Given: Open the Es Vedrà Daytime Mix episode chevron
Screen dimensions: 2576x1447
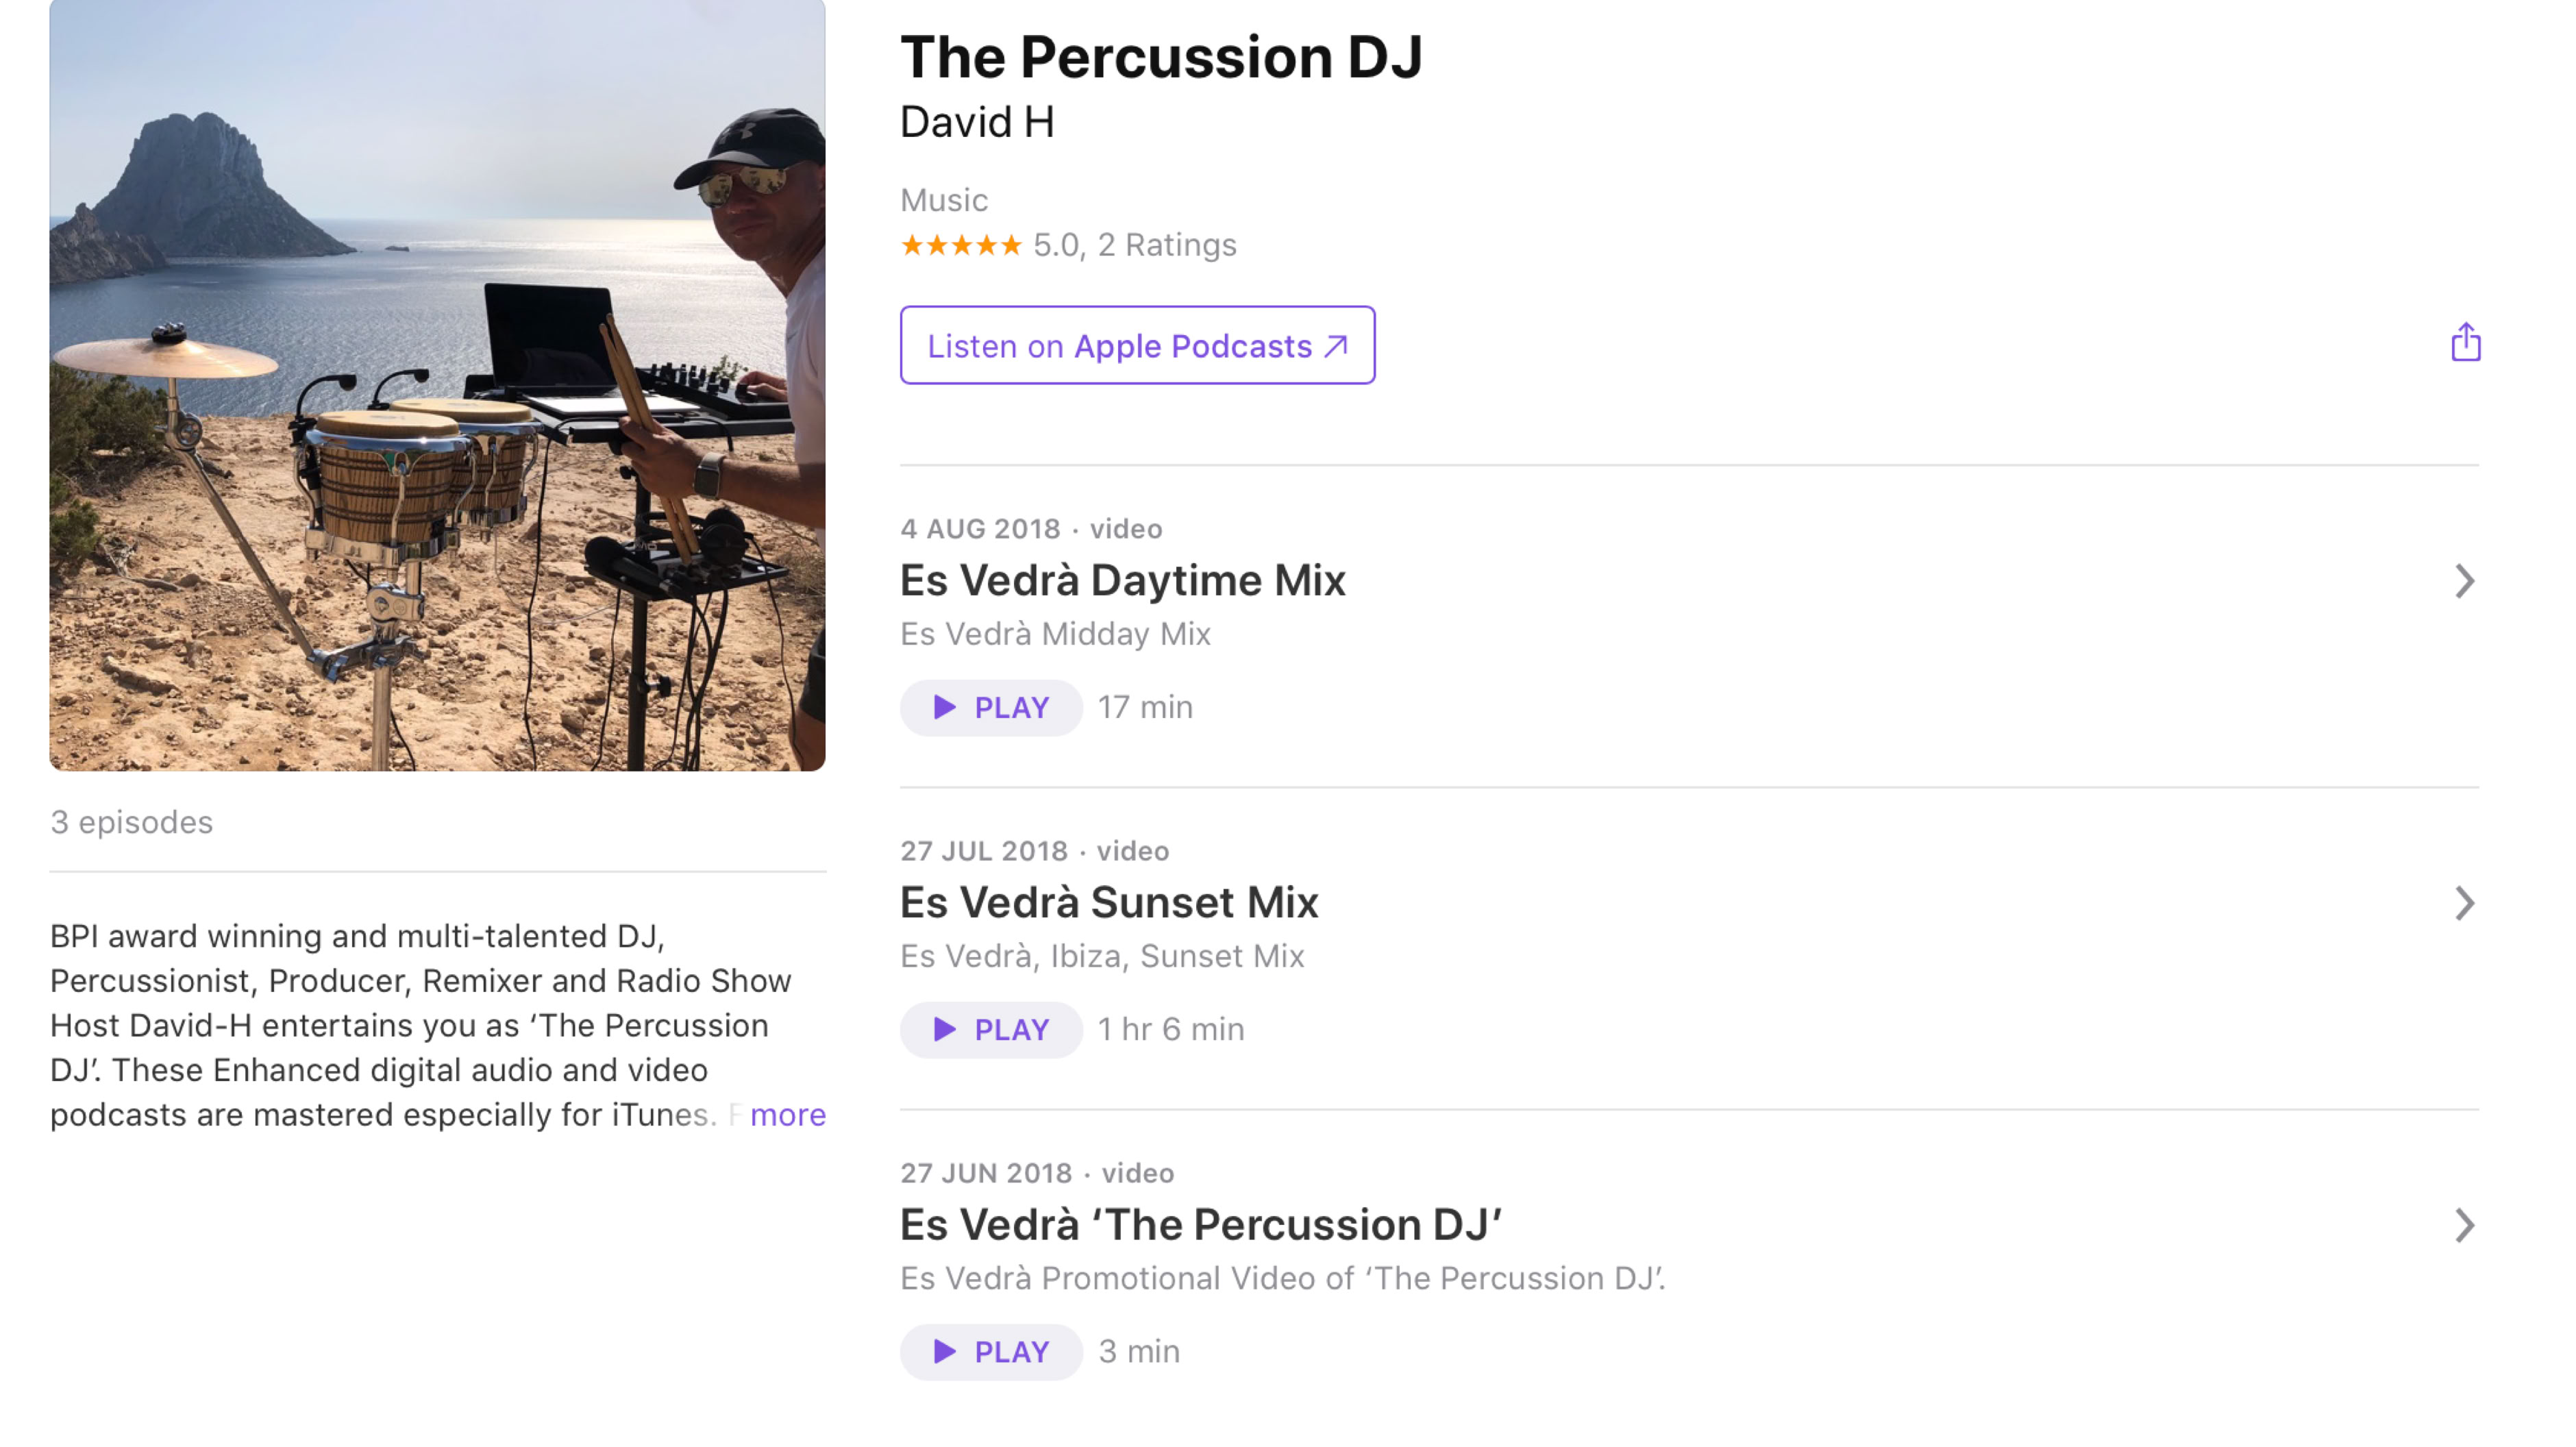Looking at the screenshot, I should [2464, 581].
